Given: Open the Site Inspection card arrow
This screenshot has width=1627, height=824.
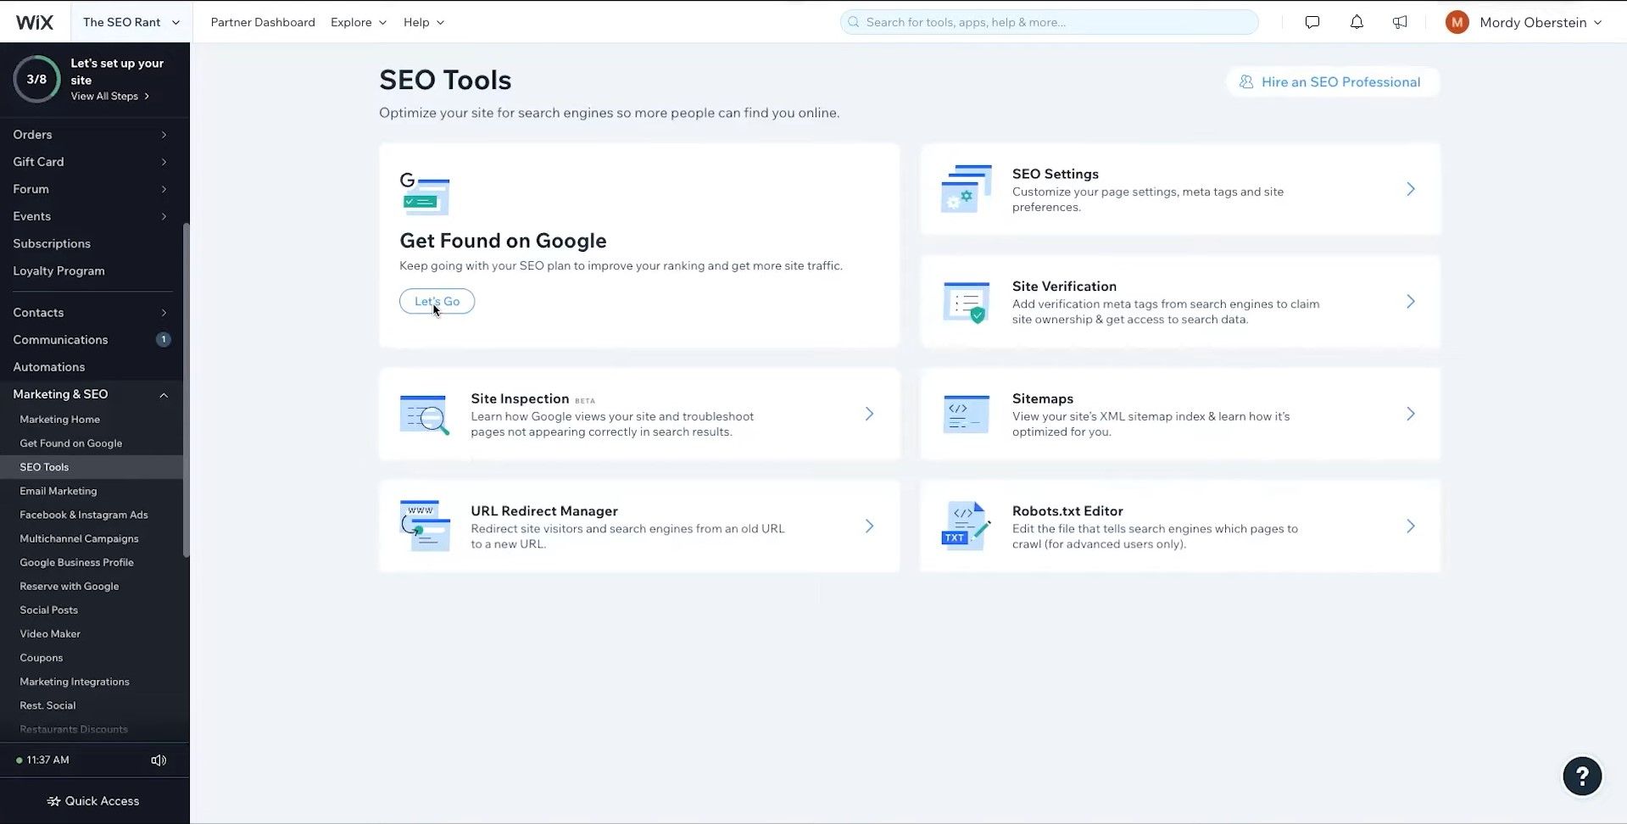Looking at the screenshot, I should point(869,414).
